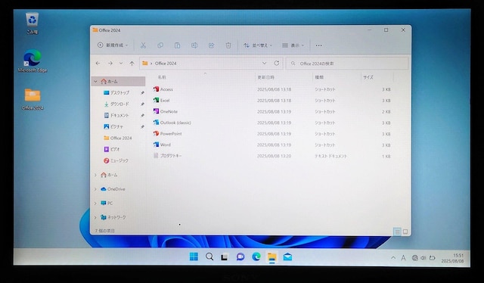The height and width of the screenshot is (283, 484).
Task: Go back with the left arrow
Action: [98, 64]
